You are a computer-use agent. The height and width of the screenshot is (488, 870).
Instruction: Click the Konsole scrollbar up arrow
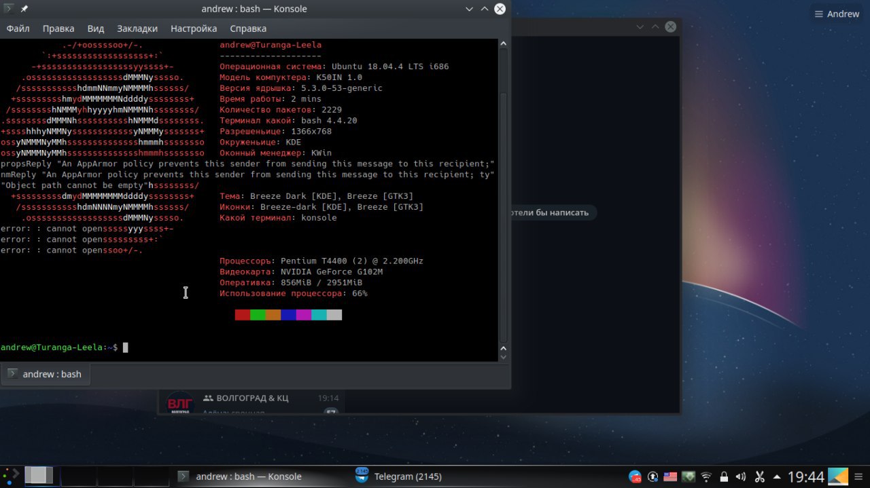pos(504,44)
